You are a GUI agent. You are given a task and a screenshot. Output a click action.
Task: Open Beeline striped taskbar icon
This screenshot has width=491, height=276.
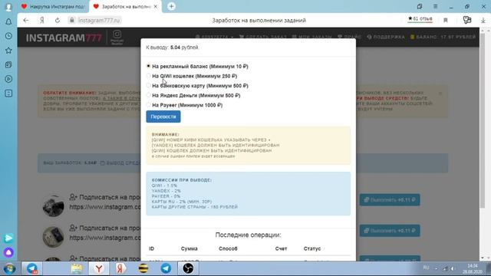point(143,268)
